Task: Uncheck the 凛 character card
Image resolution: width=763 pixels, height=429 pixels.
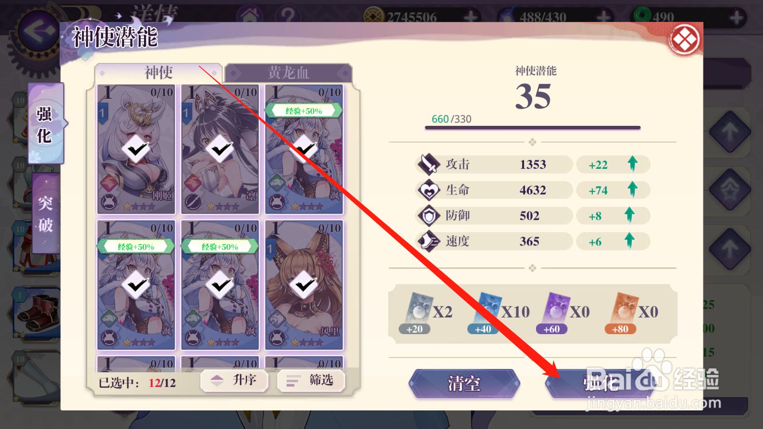Action: coord(220,149)
